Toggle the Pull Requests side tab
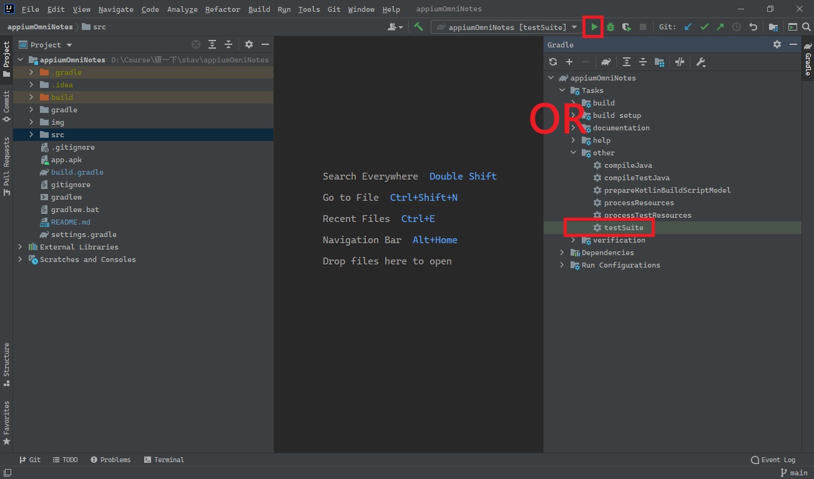This screenshot has height=479, width=814. 6,166
